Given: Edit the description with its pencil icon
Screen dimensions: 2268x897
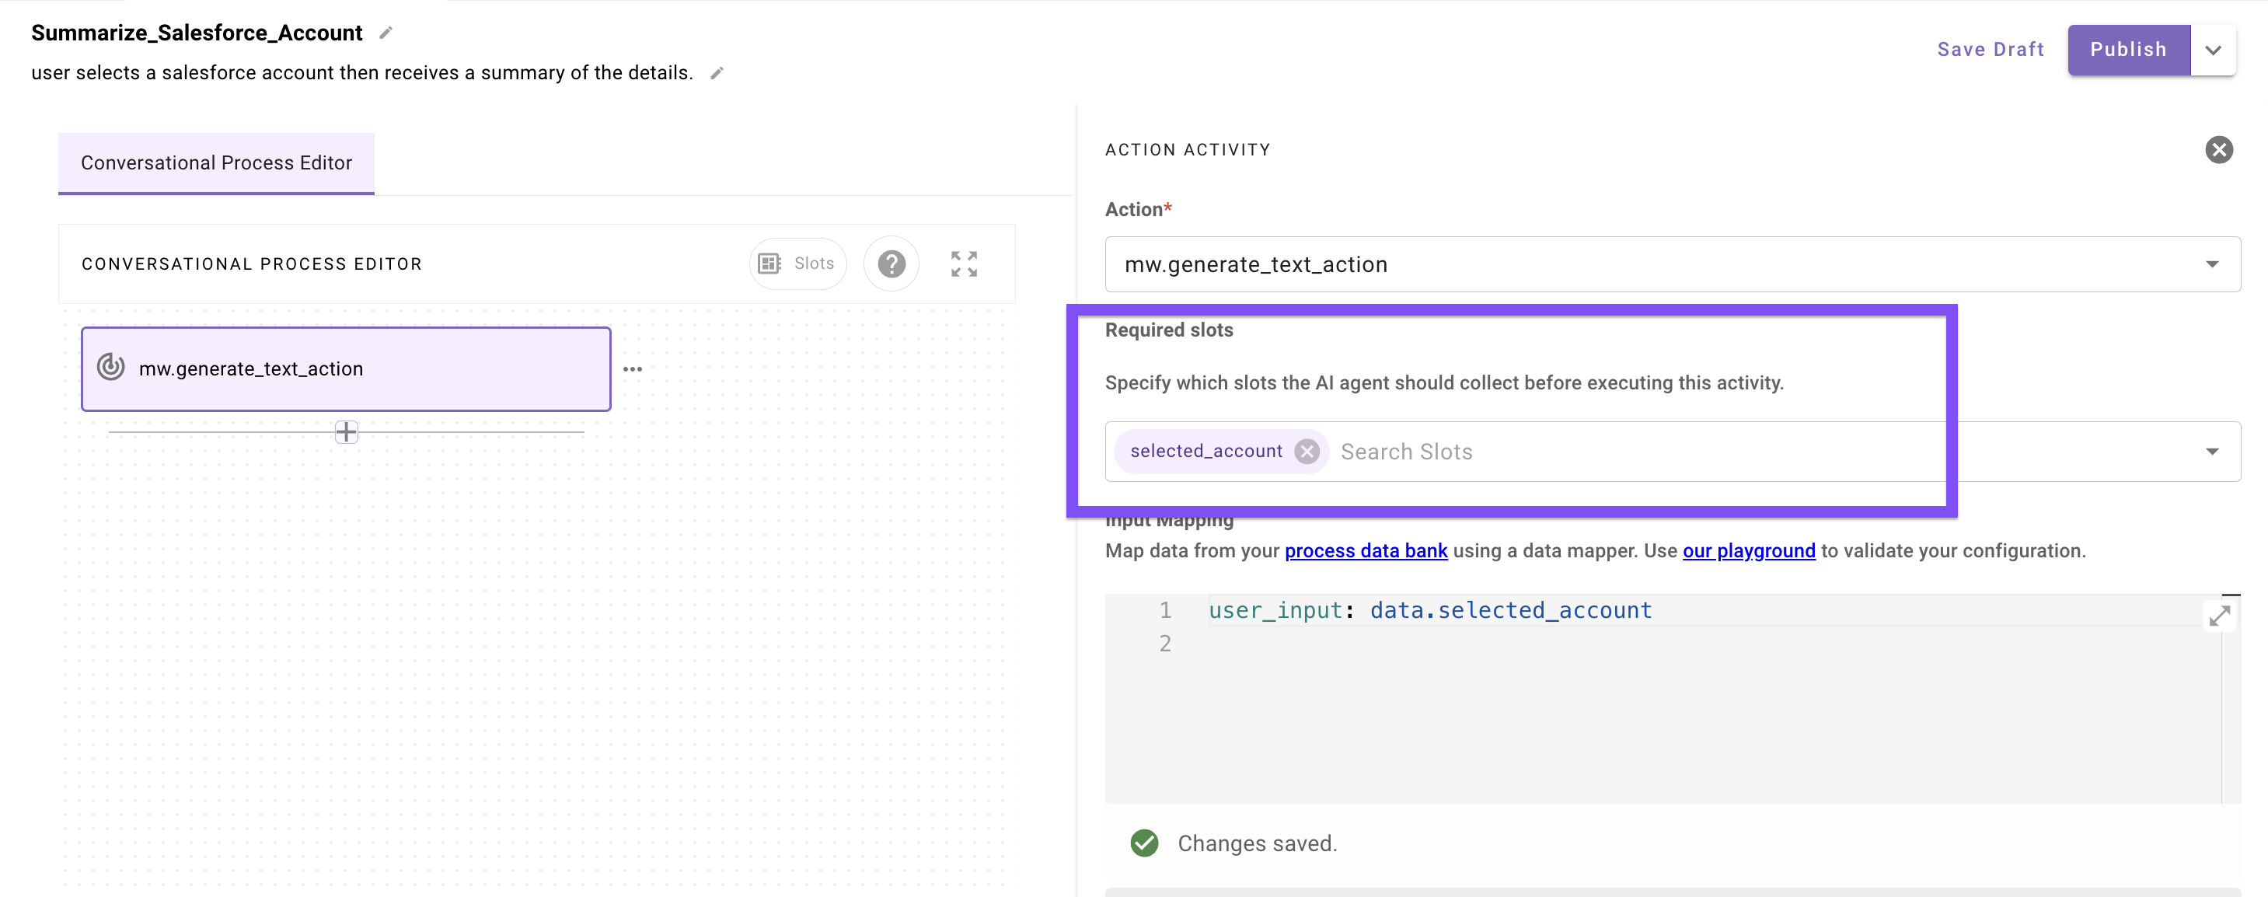Looking at the screenshot, I should (717, 73).
